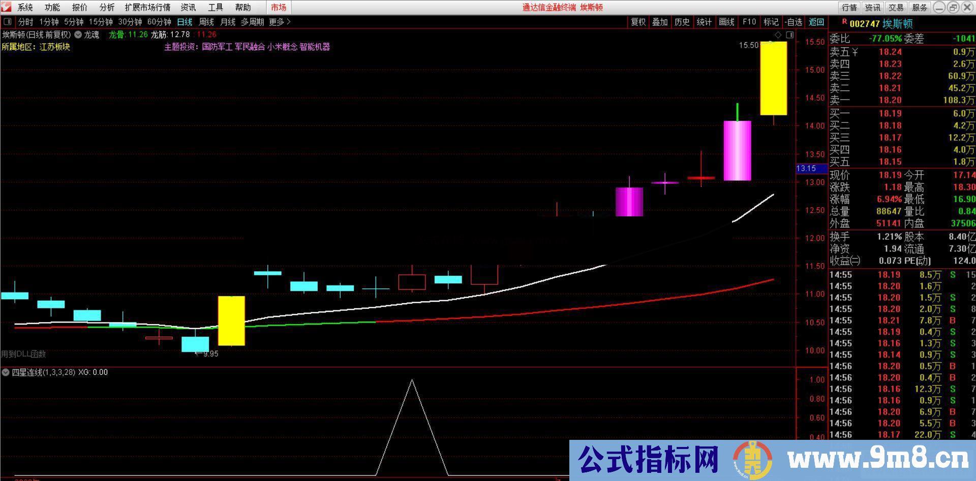Open the 系统 menu
976x481 pixels.
(25, 7)
